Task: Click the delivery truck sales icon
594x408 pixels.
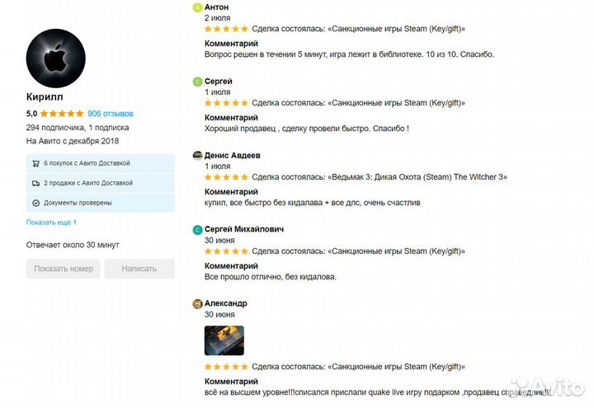Action: pos(35,183)
